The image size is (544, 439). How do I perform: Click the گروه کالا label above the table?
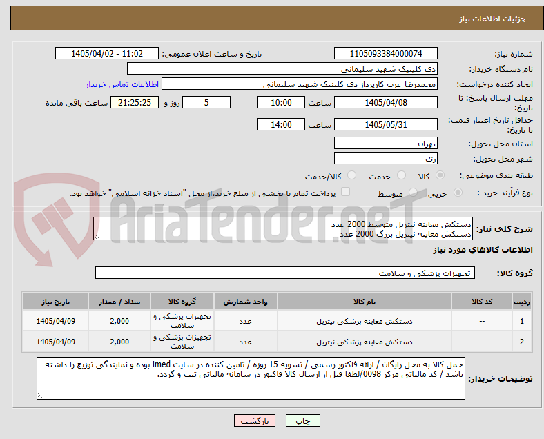click(515, 273)
